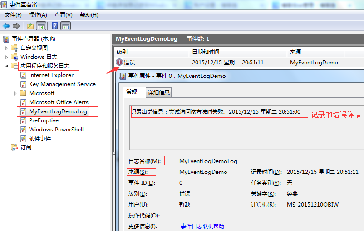Select MyEventLogDemoLog in the tree

click(58, 111)
